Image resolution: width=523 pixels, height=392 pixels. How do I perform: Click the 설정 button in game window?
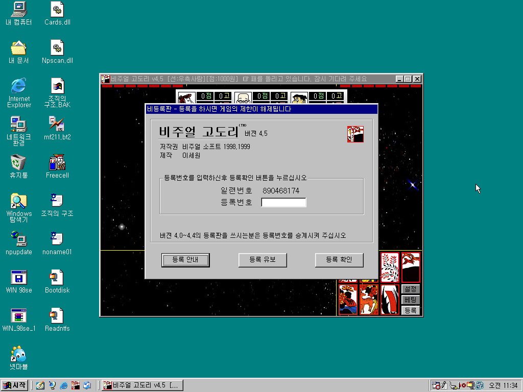411,289
